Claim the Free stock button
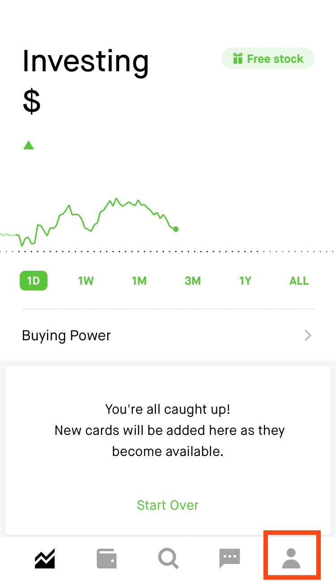The height and width of the screenshot is (581, 336). [x=268, y=59]
